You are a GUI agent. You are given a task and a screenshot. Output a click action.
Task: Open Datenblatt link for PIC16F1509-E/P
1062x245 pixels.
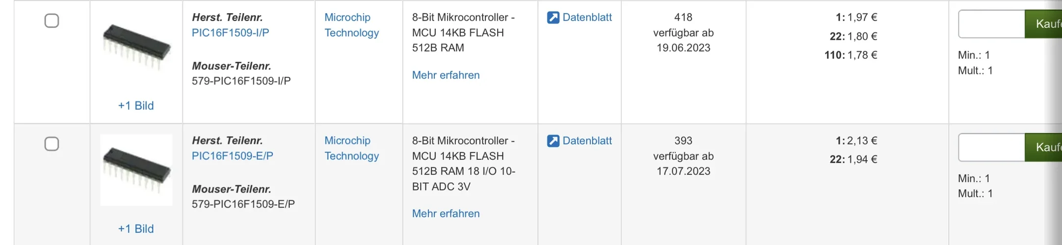[x=587, y=141]
